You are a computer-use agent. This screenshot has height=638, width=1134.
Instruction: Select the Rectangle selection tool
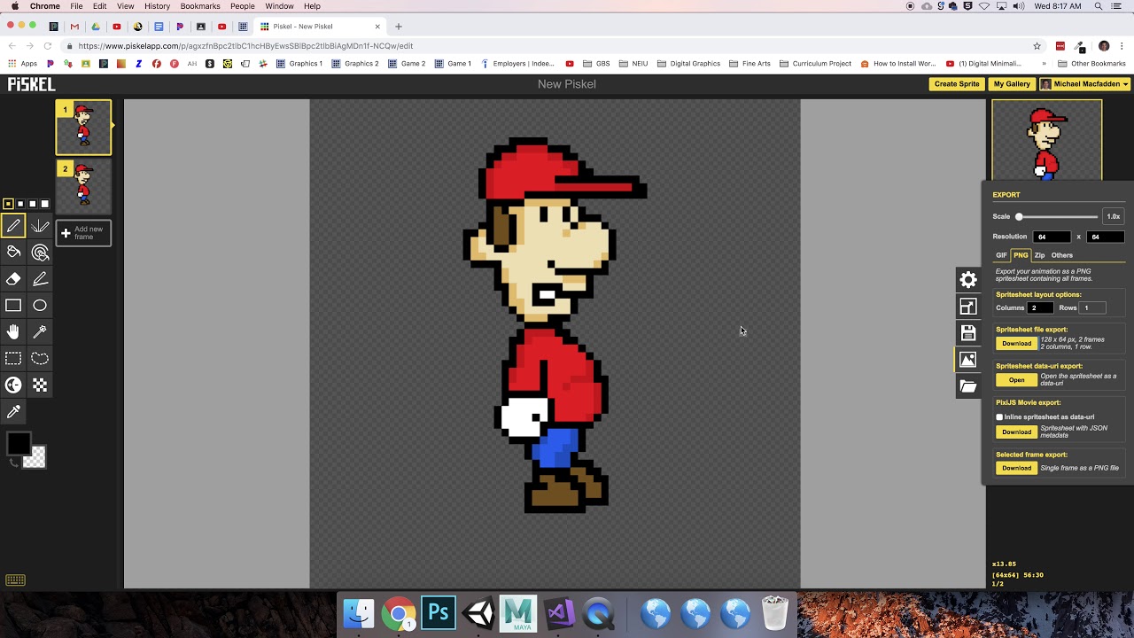(x=13, y=359)
